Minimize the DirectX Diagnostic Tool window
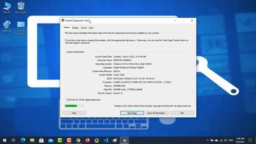The image size is (256, 144). 175,20
